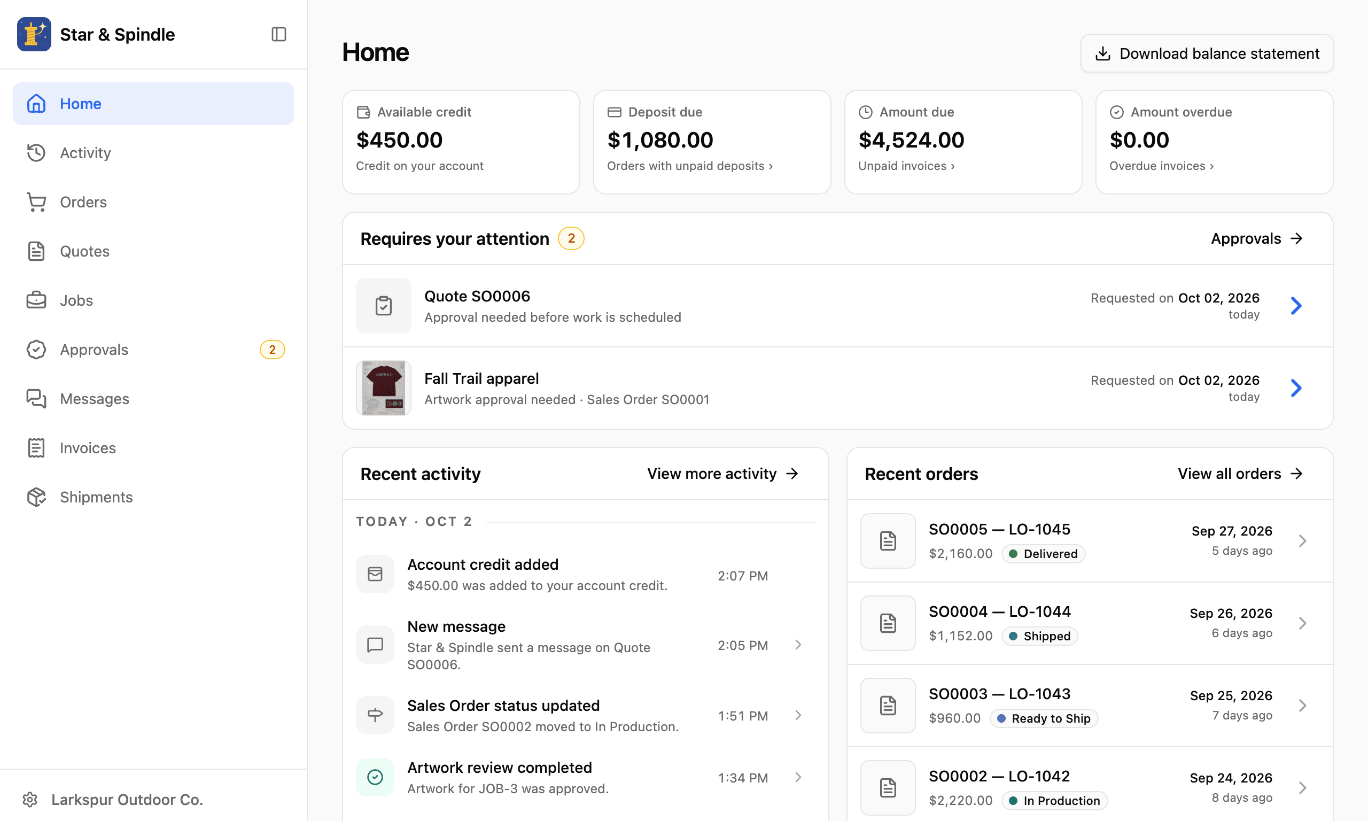Click the SO0003 order document icon
This screenshot has width=1368, height=821.
coord(888,706)
